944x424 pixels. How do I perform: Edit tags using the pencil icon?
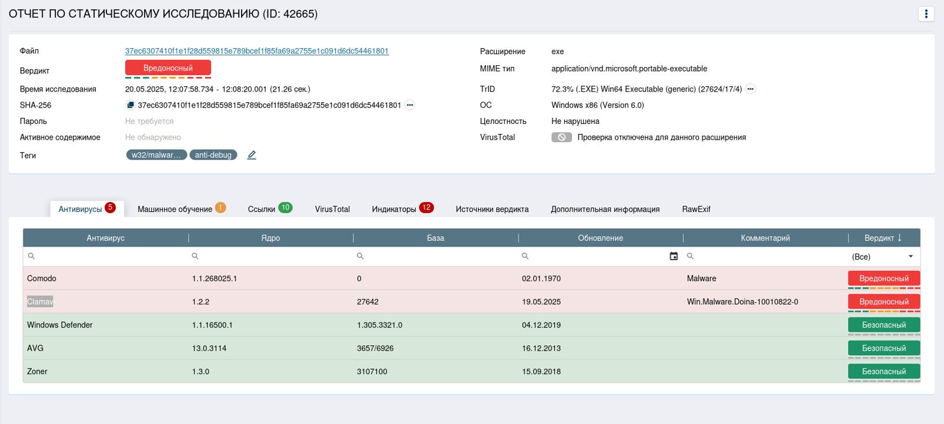click(x=252, y=155)
